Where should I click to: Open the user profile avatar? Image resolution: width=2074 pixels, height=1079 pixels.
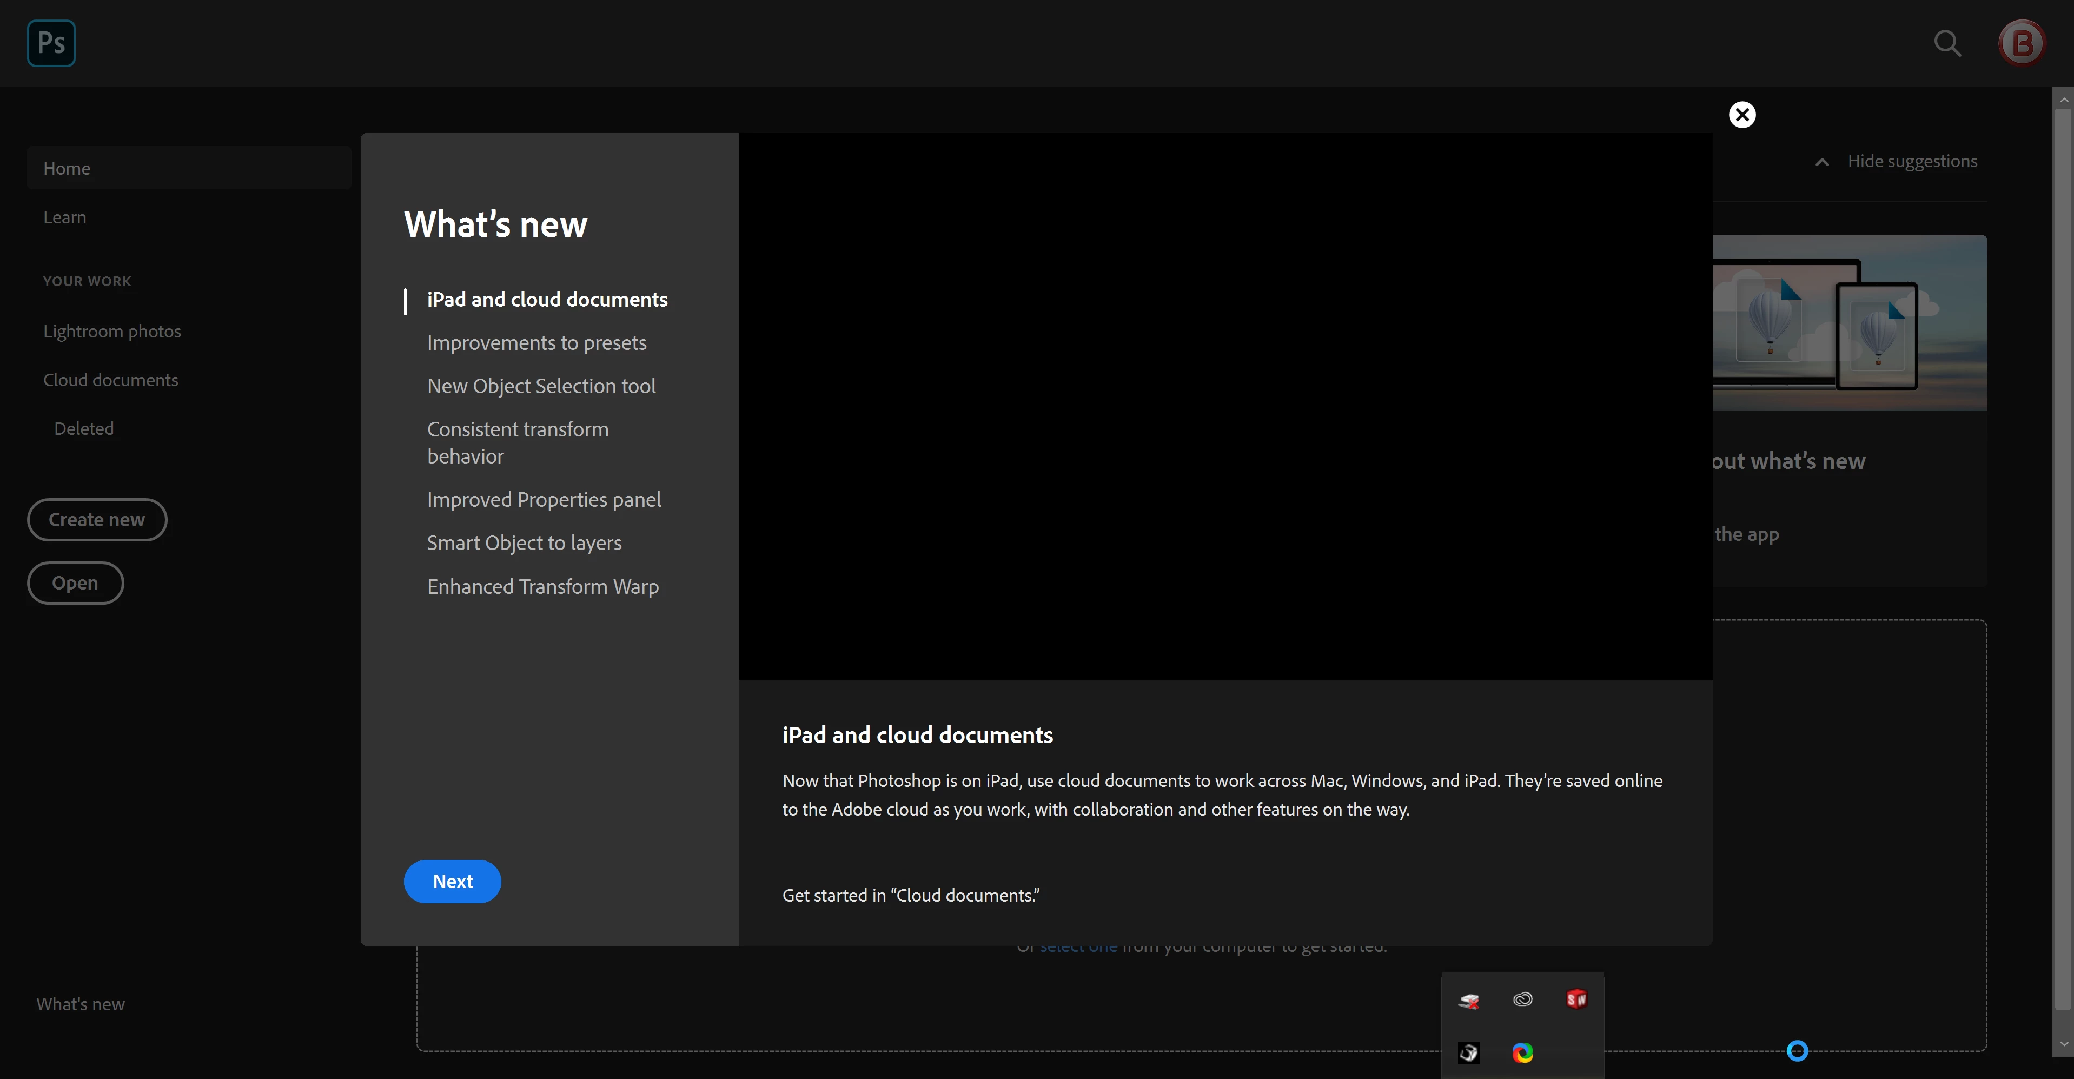click(x=2021, y=43)
